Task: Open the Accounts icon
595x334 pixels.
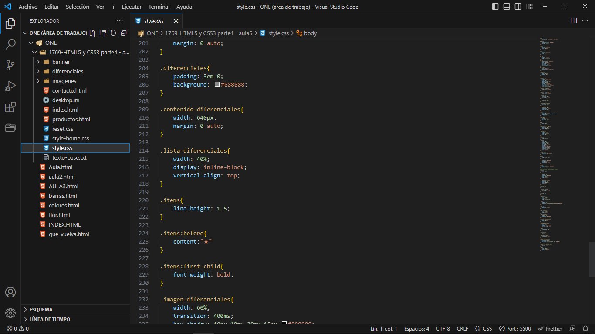Action: (10, 292)
